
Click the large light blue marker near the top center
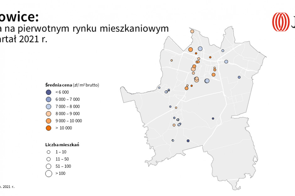[200, 49]
